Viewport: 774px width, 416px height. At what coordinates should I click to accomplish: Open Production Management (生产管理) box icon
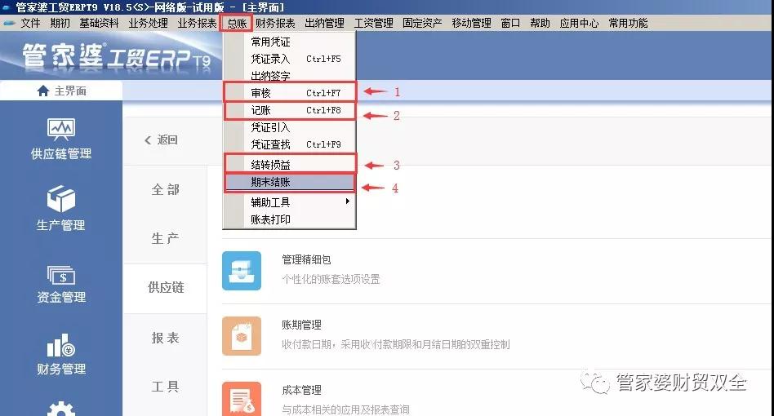pyautogui.click(x=61, y=200)
